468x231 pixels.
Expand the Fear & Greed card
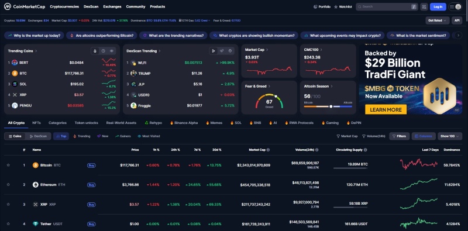(269, 86)
